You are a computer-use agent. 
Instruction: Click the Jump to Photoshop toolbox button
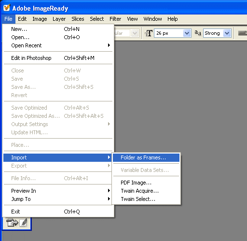[12, 223]
